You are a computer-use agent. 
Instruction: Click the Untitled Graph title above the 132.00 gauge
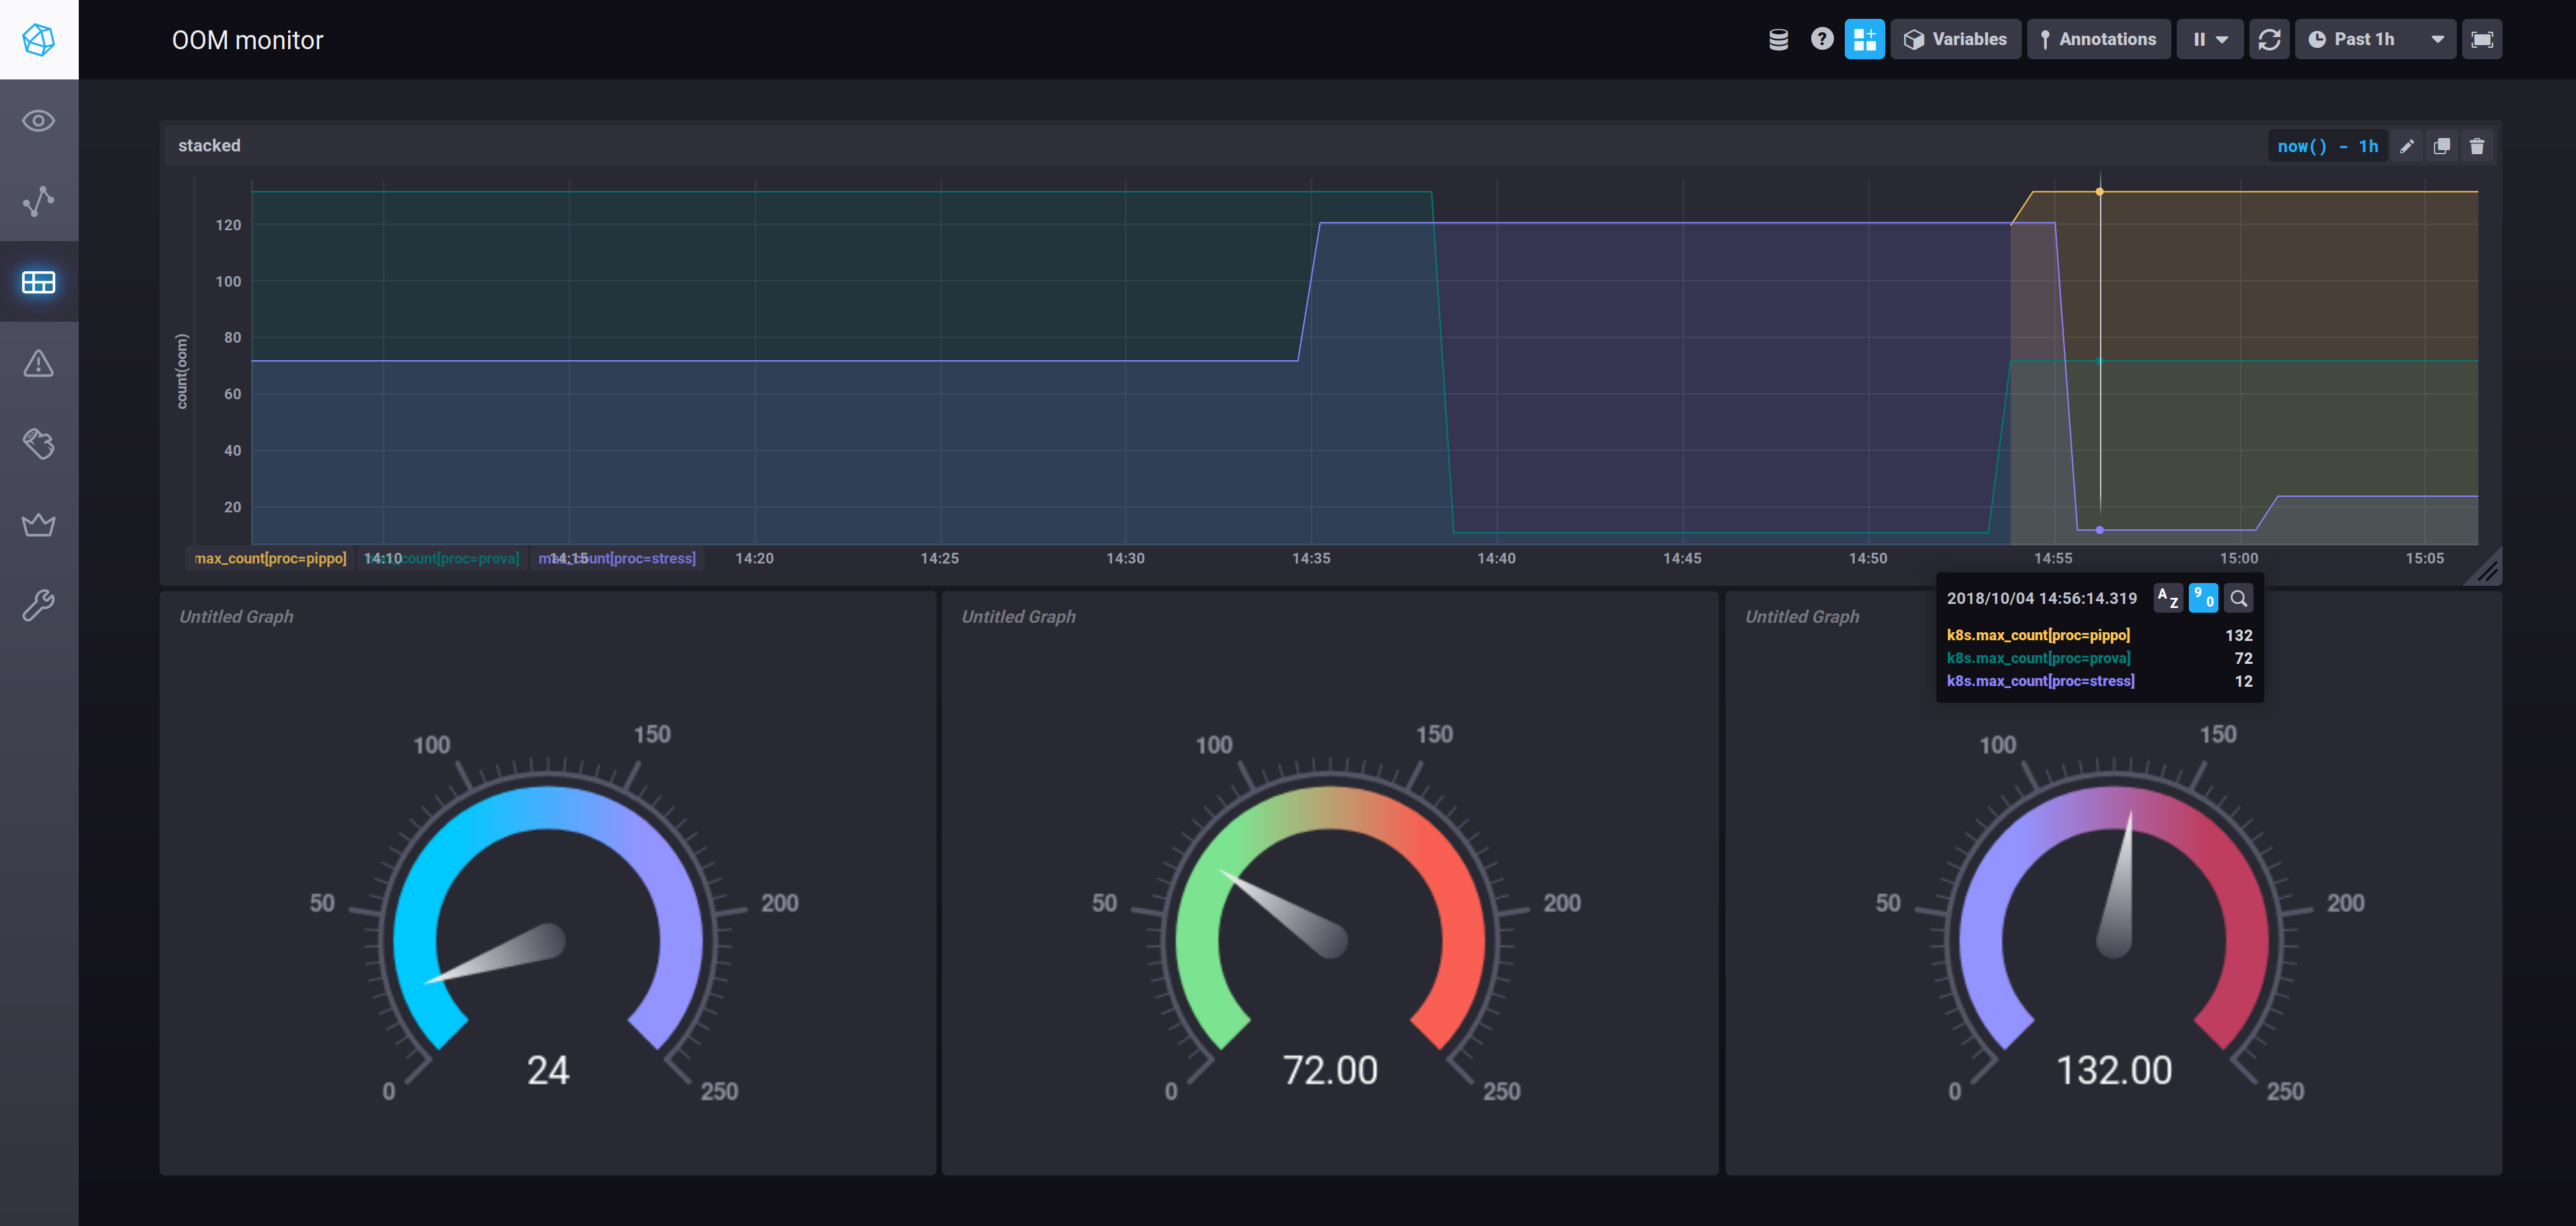pos(1802,617)
